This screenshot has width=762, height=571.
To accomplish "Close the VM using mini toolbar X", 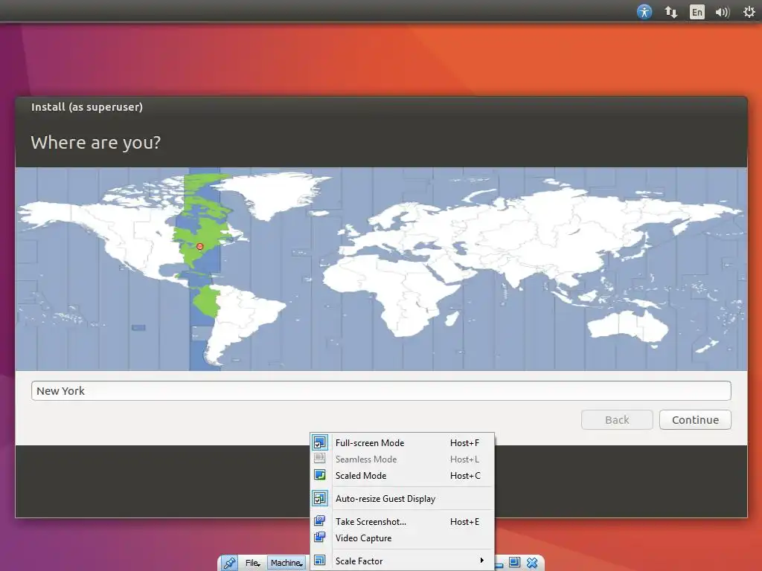I will click(532, 562).
